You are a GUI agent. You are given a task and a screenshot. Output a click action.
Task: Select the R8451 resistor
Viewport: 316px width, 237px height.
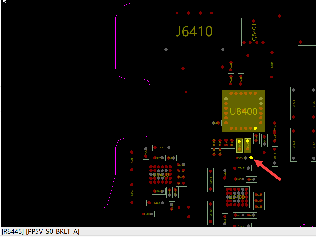click(x=220, y=143)
